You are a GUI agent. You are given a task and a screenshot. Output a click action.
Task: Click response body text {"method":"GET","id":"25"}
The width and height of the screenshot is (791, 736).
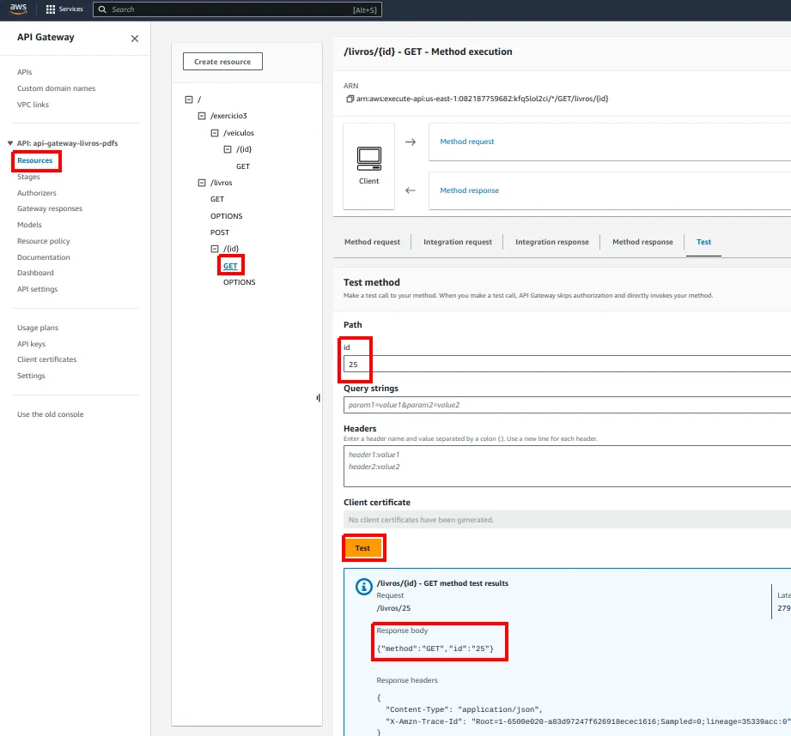coord(435,649)
